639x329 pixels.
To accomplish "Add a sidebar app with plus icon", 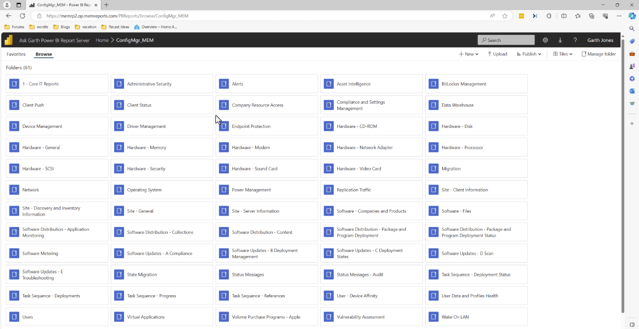I will [632, 123].
